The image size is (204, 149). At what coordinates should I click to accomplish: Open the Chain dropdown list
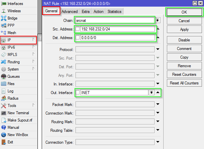pos(158,20)
